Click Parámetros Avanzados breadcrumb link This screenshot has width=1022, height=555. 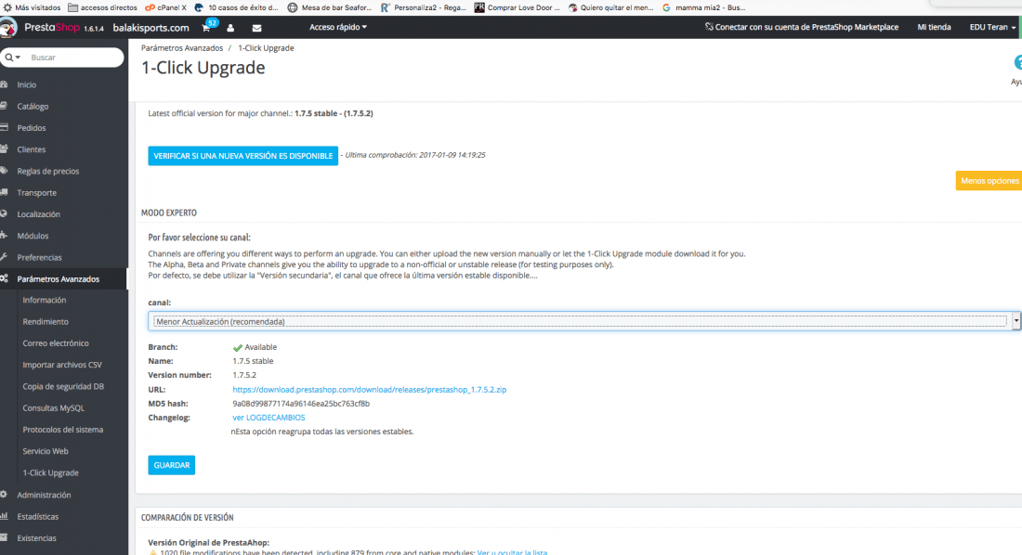pyautogui.click(x=182, y=48)
